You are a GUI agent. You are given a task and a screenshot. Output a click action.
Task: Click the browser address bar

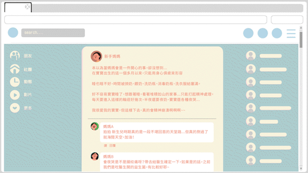[x=136, y=20]
